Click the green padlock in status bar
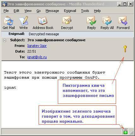 [x=126, y=132]
